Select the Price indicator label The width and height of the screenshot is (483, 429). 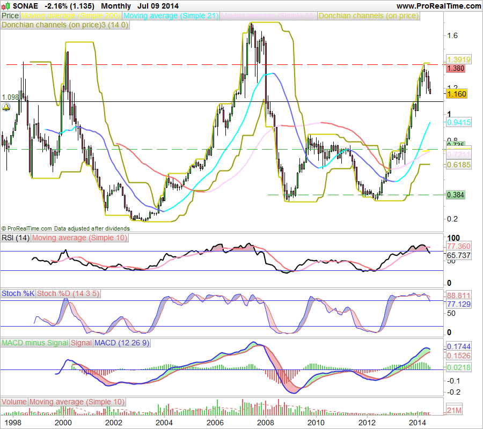tap(10, 16)
